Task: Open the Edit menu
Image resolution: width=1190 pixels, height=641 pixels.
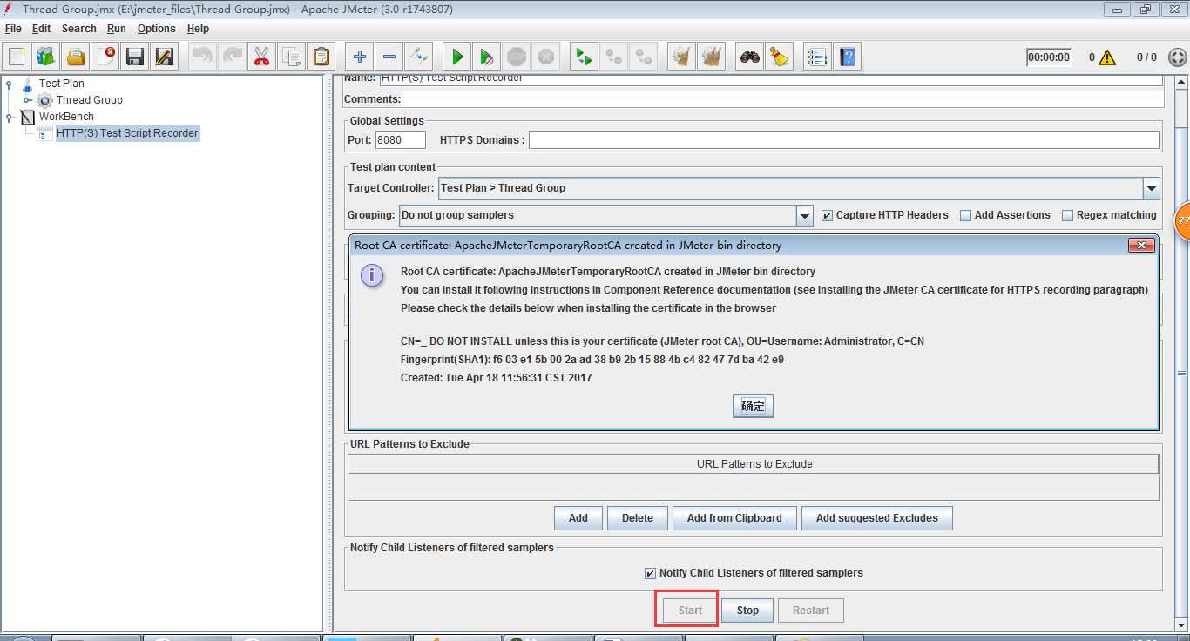Action: pos(42,29)
